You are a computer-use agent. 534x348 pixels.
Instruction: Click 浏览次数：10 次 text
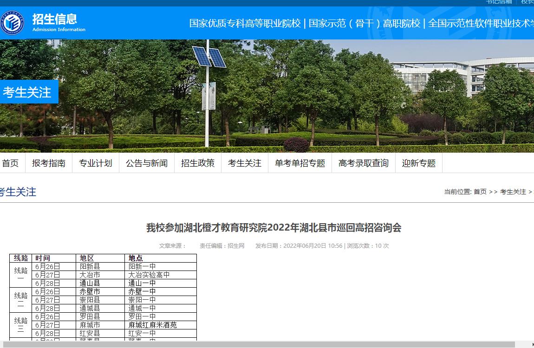coord(368,245)
